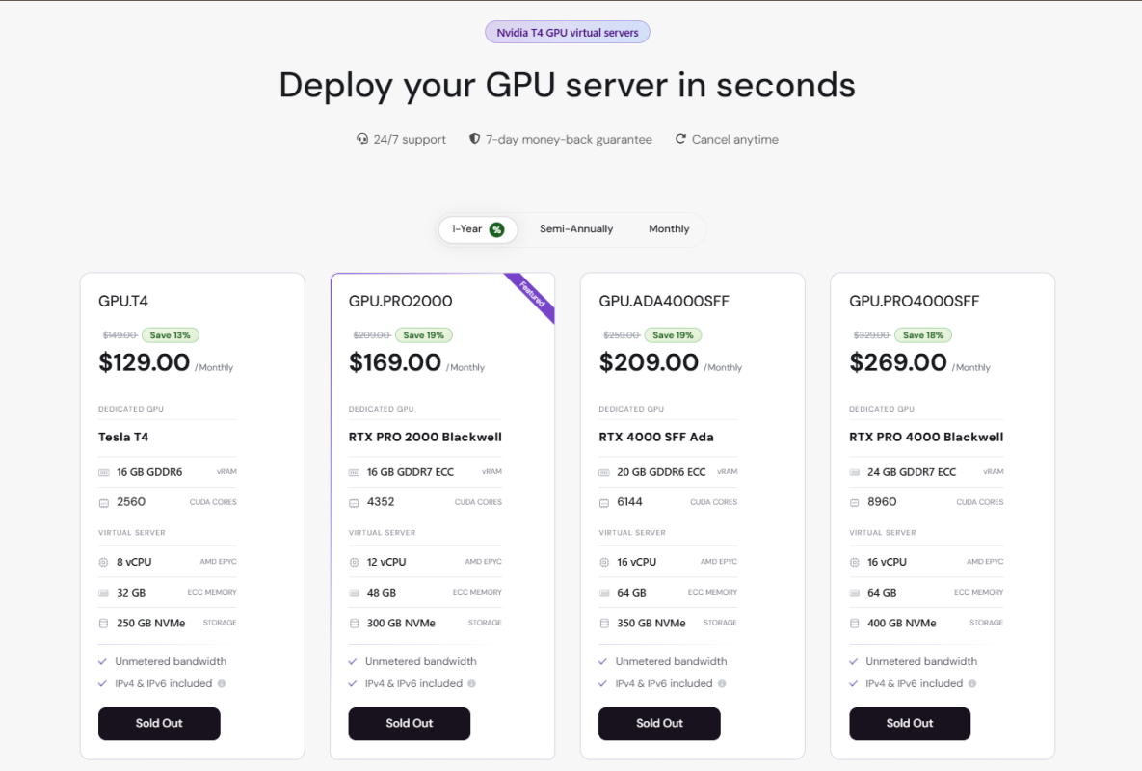The width and height of the screenshot is (1142, 771).
Task: Click Sold Out button on GPU.T4 card
Action: [159, 724]
